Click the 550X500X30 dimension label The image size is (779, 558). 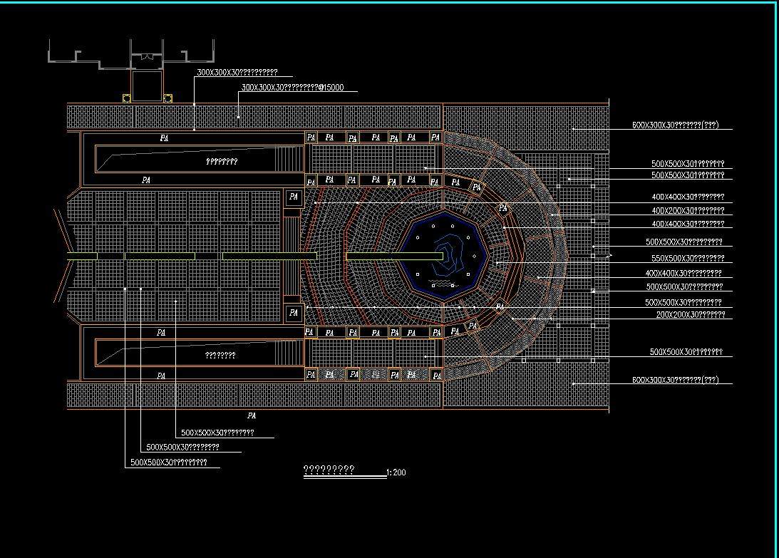coord(688,259)
